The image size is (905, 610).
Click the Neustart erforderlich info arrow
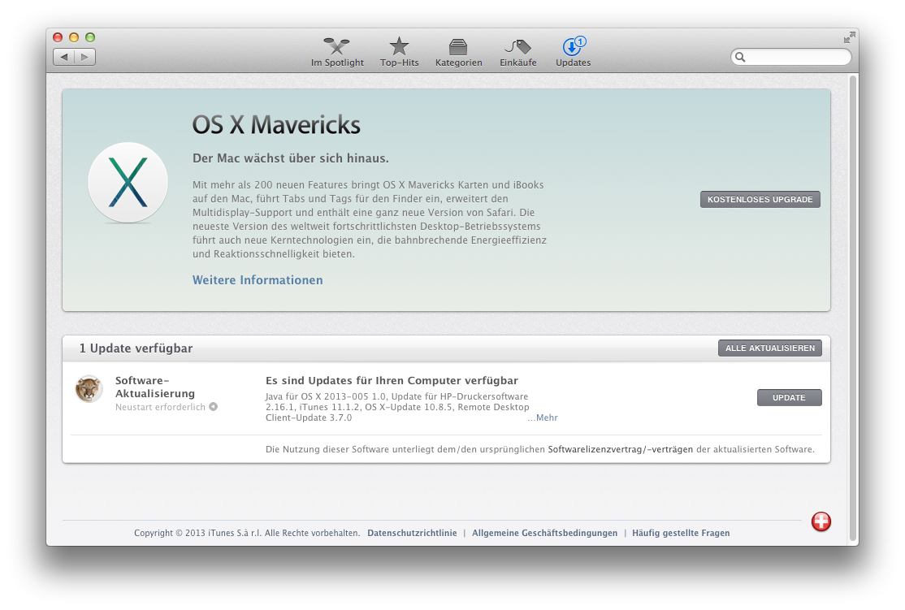pos(213,407)
